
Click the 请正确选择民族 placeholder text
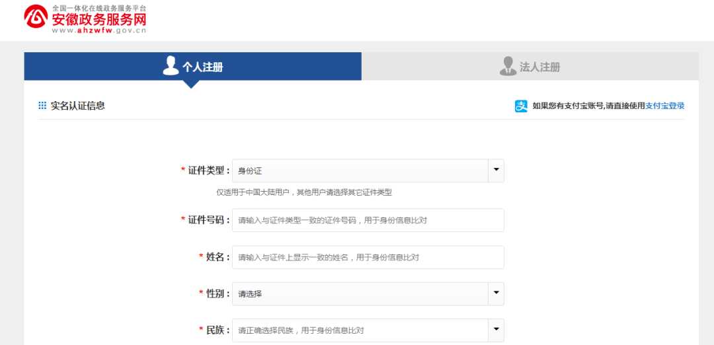click(301, 330)
